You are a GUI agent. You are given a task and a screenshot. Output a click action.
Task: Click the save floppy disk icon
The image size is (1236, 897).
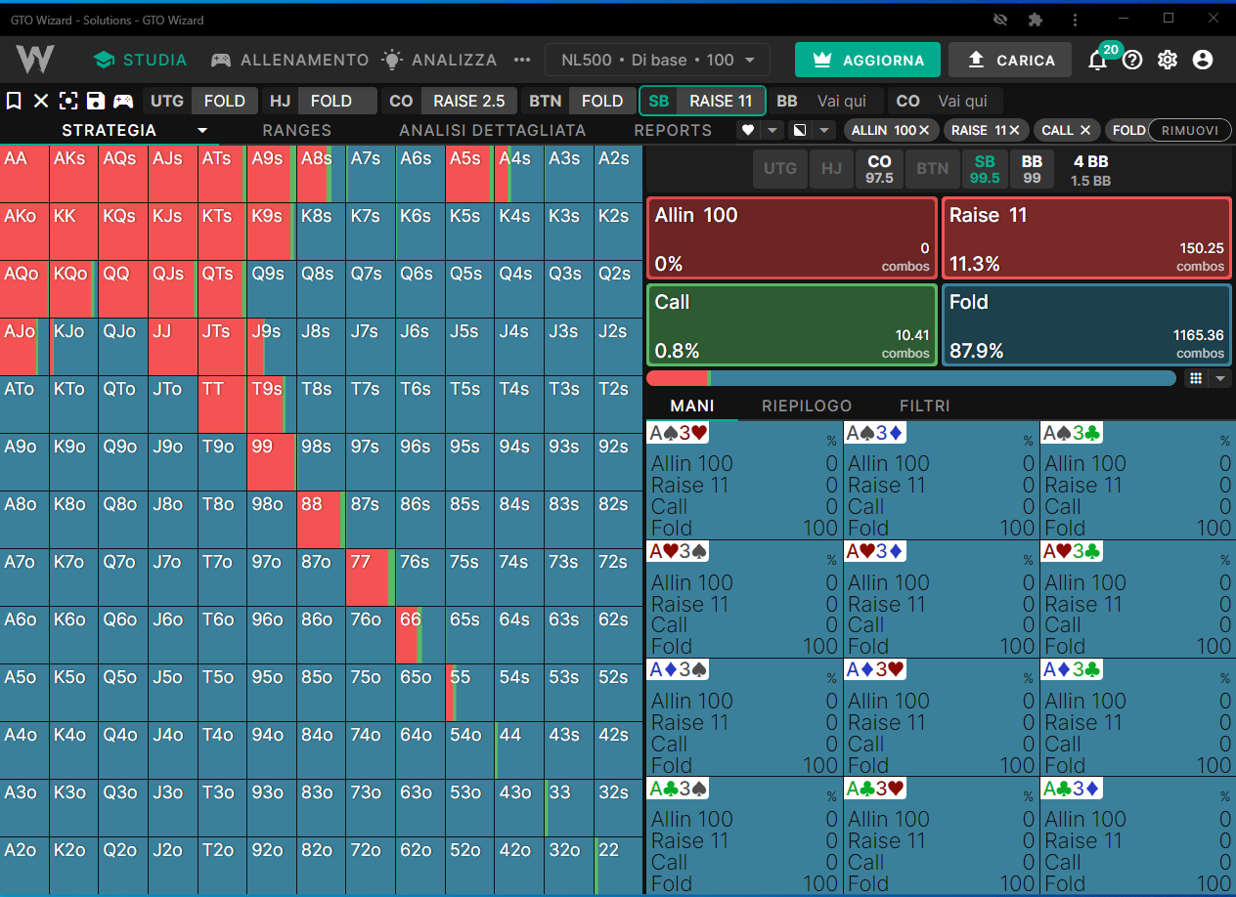[95, 101]
